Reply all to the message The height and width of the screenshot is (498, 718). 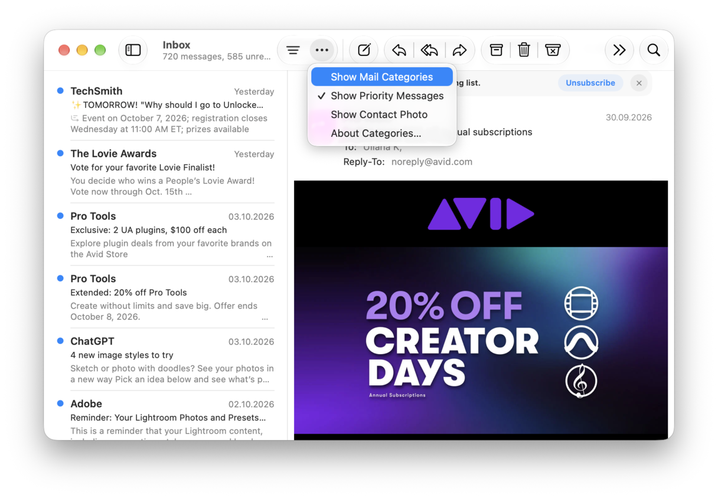point(429,50)
